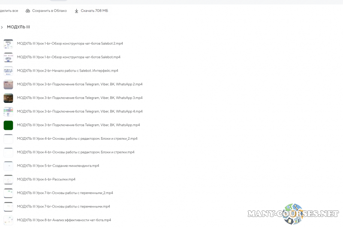Click thumbnail of Урок 3 WhatsApp 3.mp4
This screenshot has height=228, width=343.
point(8,98)
